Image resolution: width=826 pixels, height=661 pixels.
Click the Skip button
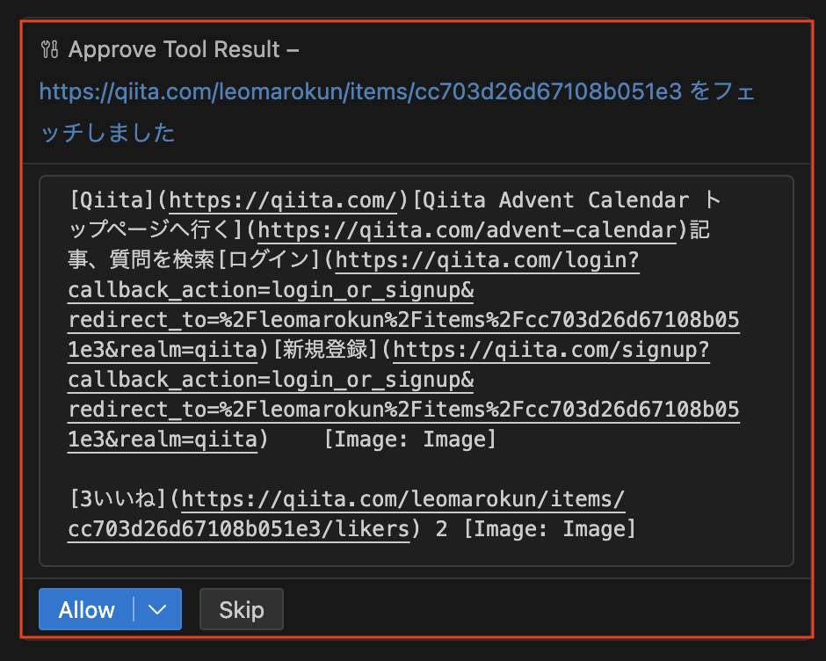[242, 609]
